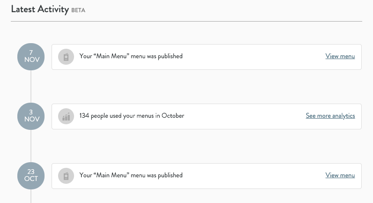The width and height of the screenshot is (373, 203).
Task: Click blank middle area of 3 Nov card
Action: point(244,116)
